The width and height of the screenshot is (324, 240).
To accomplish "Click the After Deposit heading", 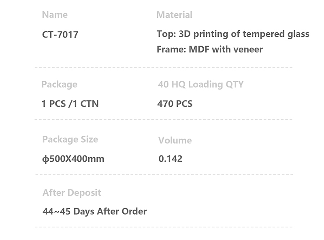I will [72, 193].
